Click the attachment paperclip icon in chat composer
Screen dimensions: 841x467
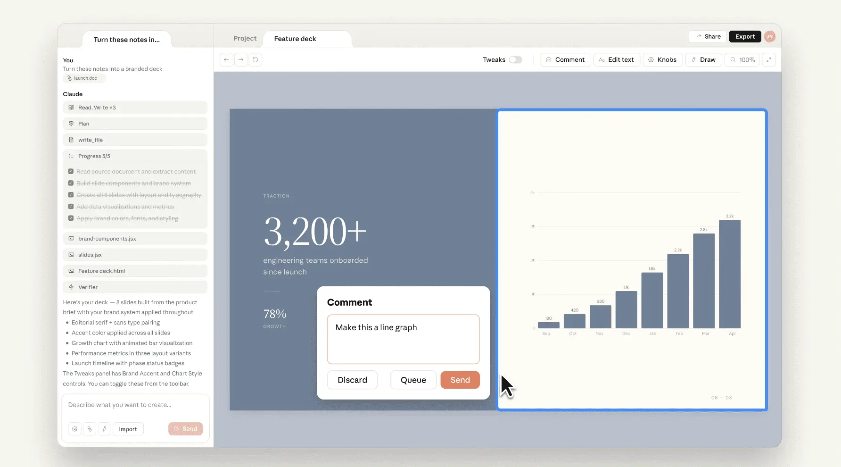[90, 429]
